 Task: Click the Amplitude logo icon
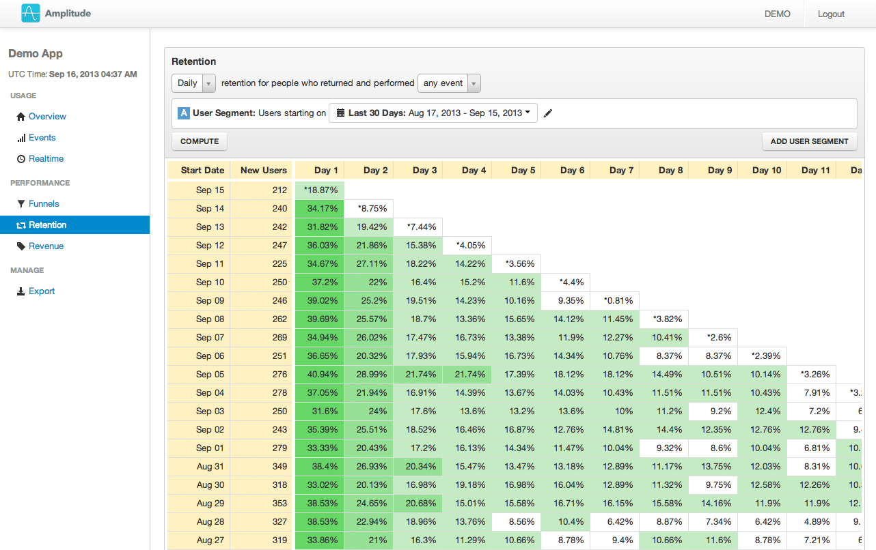(x=31, y=13)
